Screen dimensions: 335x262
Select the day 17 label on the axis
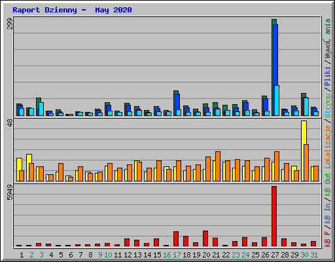177,255
